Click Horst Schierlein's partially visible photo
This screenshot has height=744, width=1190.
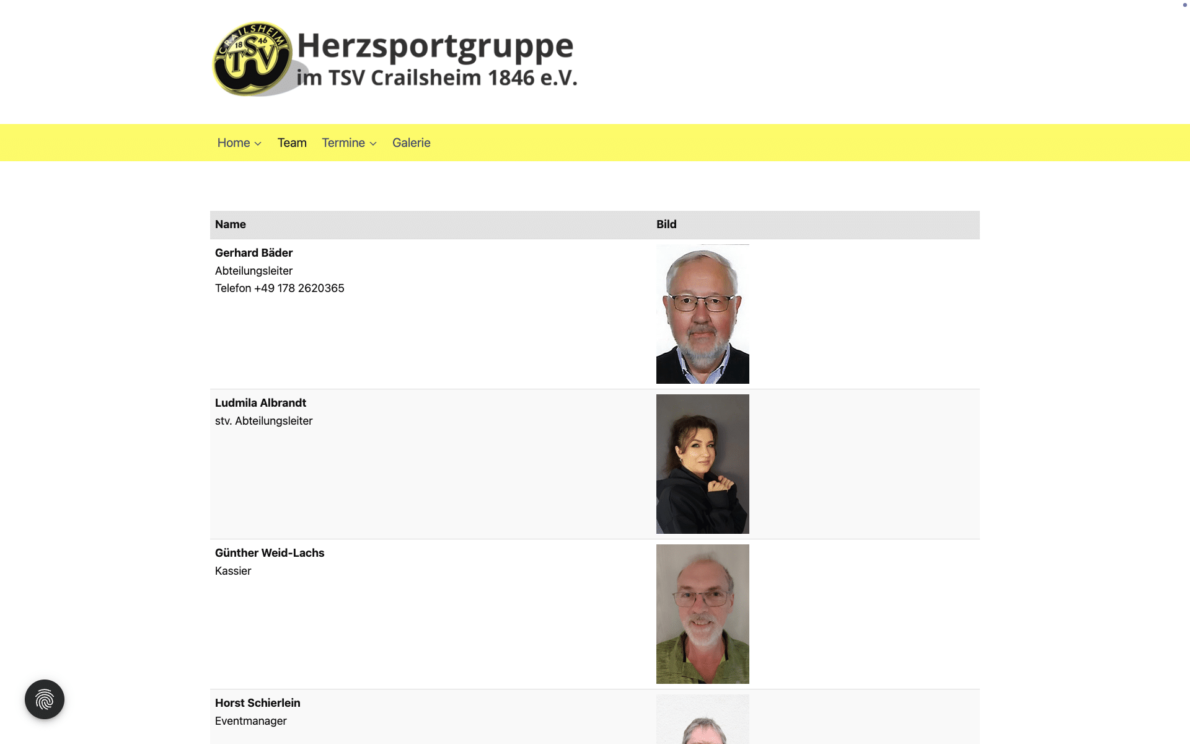click(703, 719)
